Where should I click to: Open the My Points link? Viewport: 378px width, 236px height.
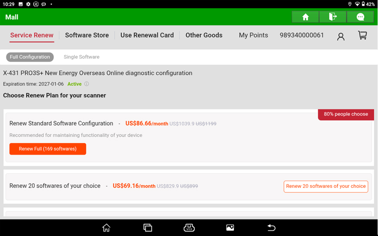[x=253, y=35]
